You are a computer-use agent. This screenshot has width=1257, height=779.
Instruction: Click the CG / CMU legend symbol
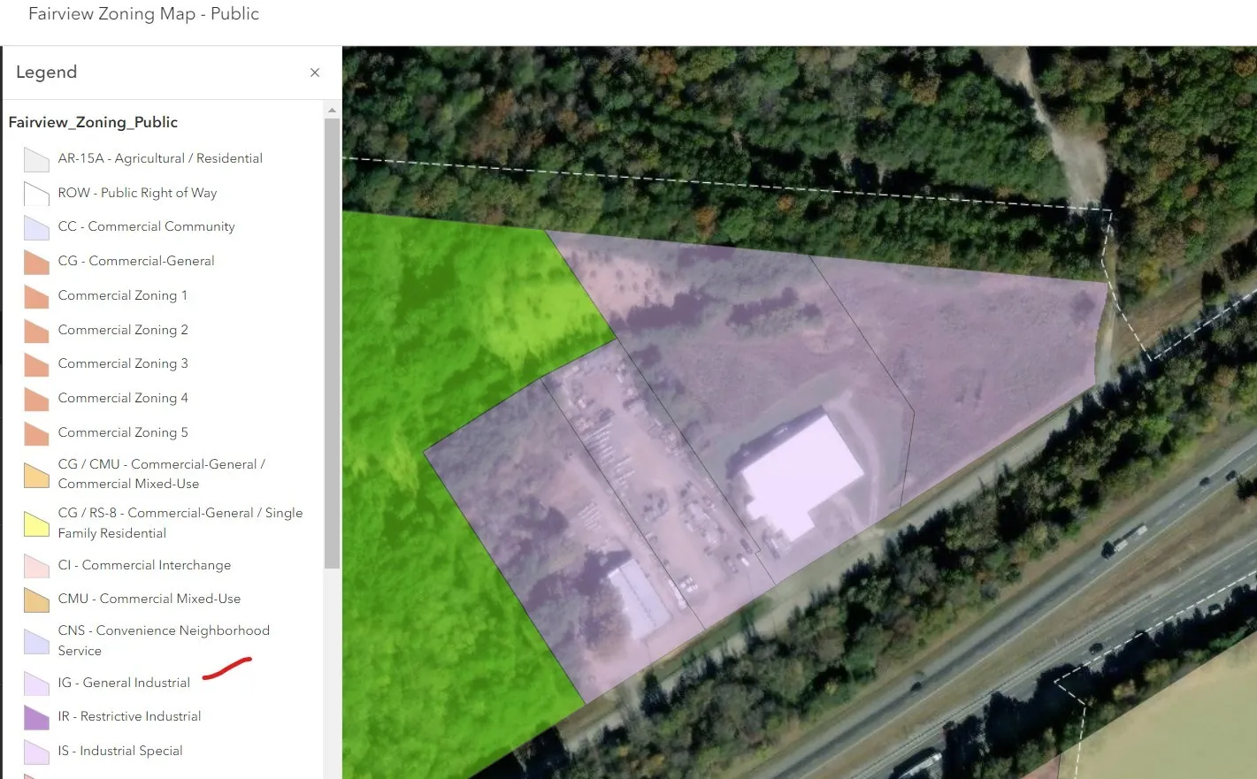[x=36, y=476]
